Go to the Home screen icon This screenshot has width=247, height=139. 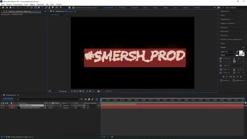pos(3,7)
